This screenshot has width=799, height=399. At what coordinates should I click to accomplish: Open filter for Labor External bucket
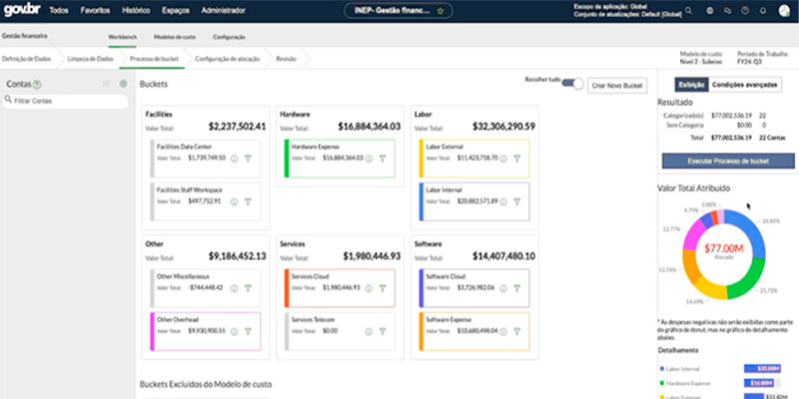pos(516,159)
